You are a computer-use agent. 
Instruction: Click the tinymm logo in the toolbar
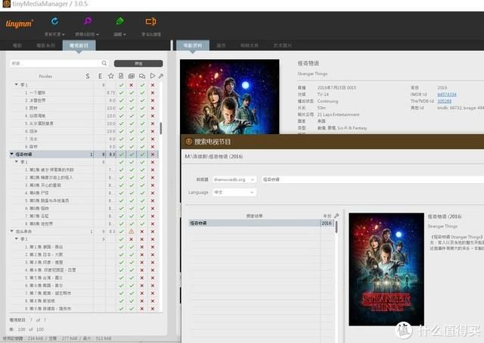tap(20, 23)
